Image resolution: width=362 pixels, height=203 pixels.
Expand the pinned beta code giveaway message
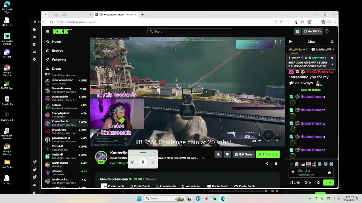pyautogui.click(x=332, y=64)
